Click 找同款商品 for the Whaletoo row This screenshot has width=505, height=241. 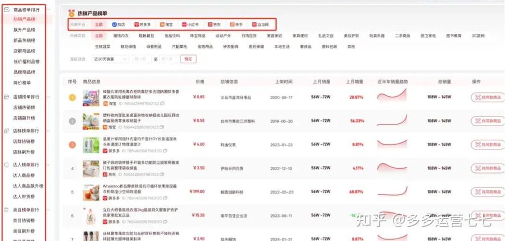(x=488, y=192)
